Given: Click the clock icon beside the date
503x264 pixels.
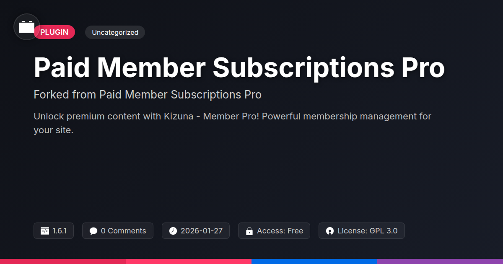Looking at the screenshot, I should 173,231.
